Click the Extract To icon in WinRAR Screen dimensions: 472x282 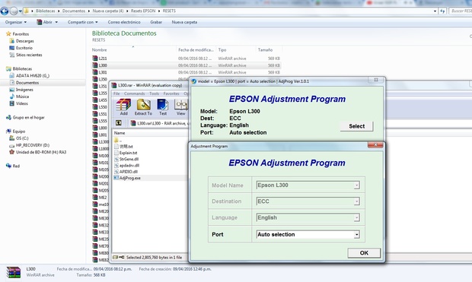coord(143,107)
